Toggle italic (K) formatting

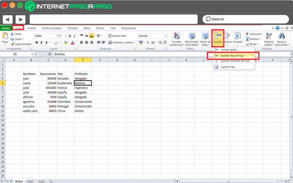click(41, 43)
